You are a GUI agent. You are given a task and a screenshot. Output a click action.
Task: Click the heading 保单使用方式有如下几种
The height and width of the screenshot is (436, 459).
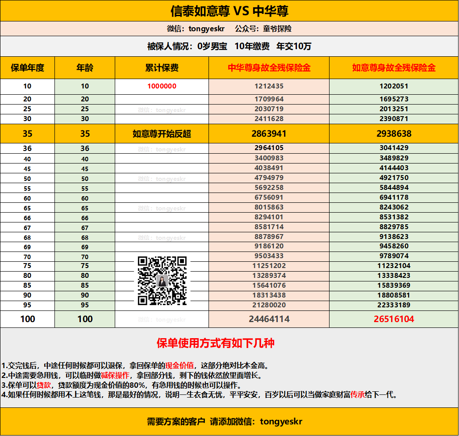[216, 343]
